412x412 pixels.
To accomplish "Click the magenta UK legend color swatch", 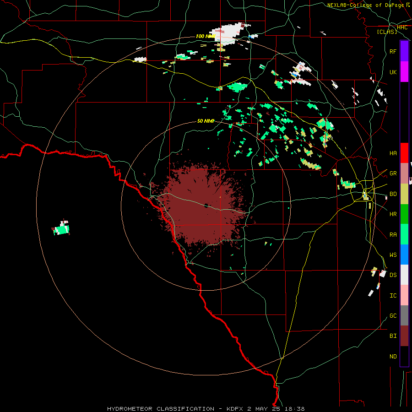I will click(x=404, y=72).
